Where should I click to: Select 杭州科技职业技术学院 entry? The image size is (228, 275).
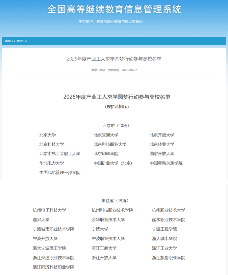112,210
